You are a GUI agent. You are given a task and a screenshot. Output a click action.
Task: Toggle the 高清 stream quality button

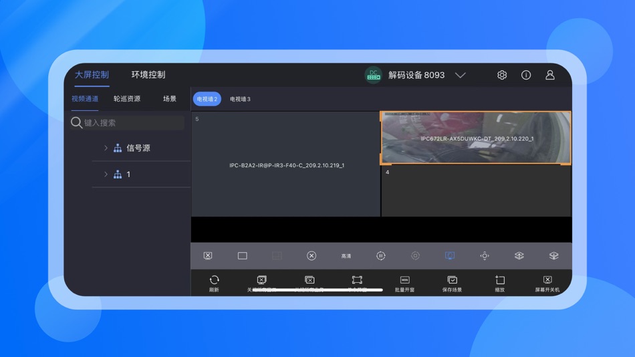[x=346, y=256]
